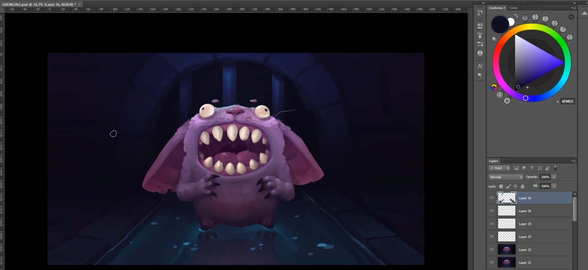
Task: Collapse the dock using left double arrows
Action: pos(483,3)
